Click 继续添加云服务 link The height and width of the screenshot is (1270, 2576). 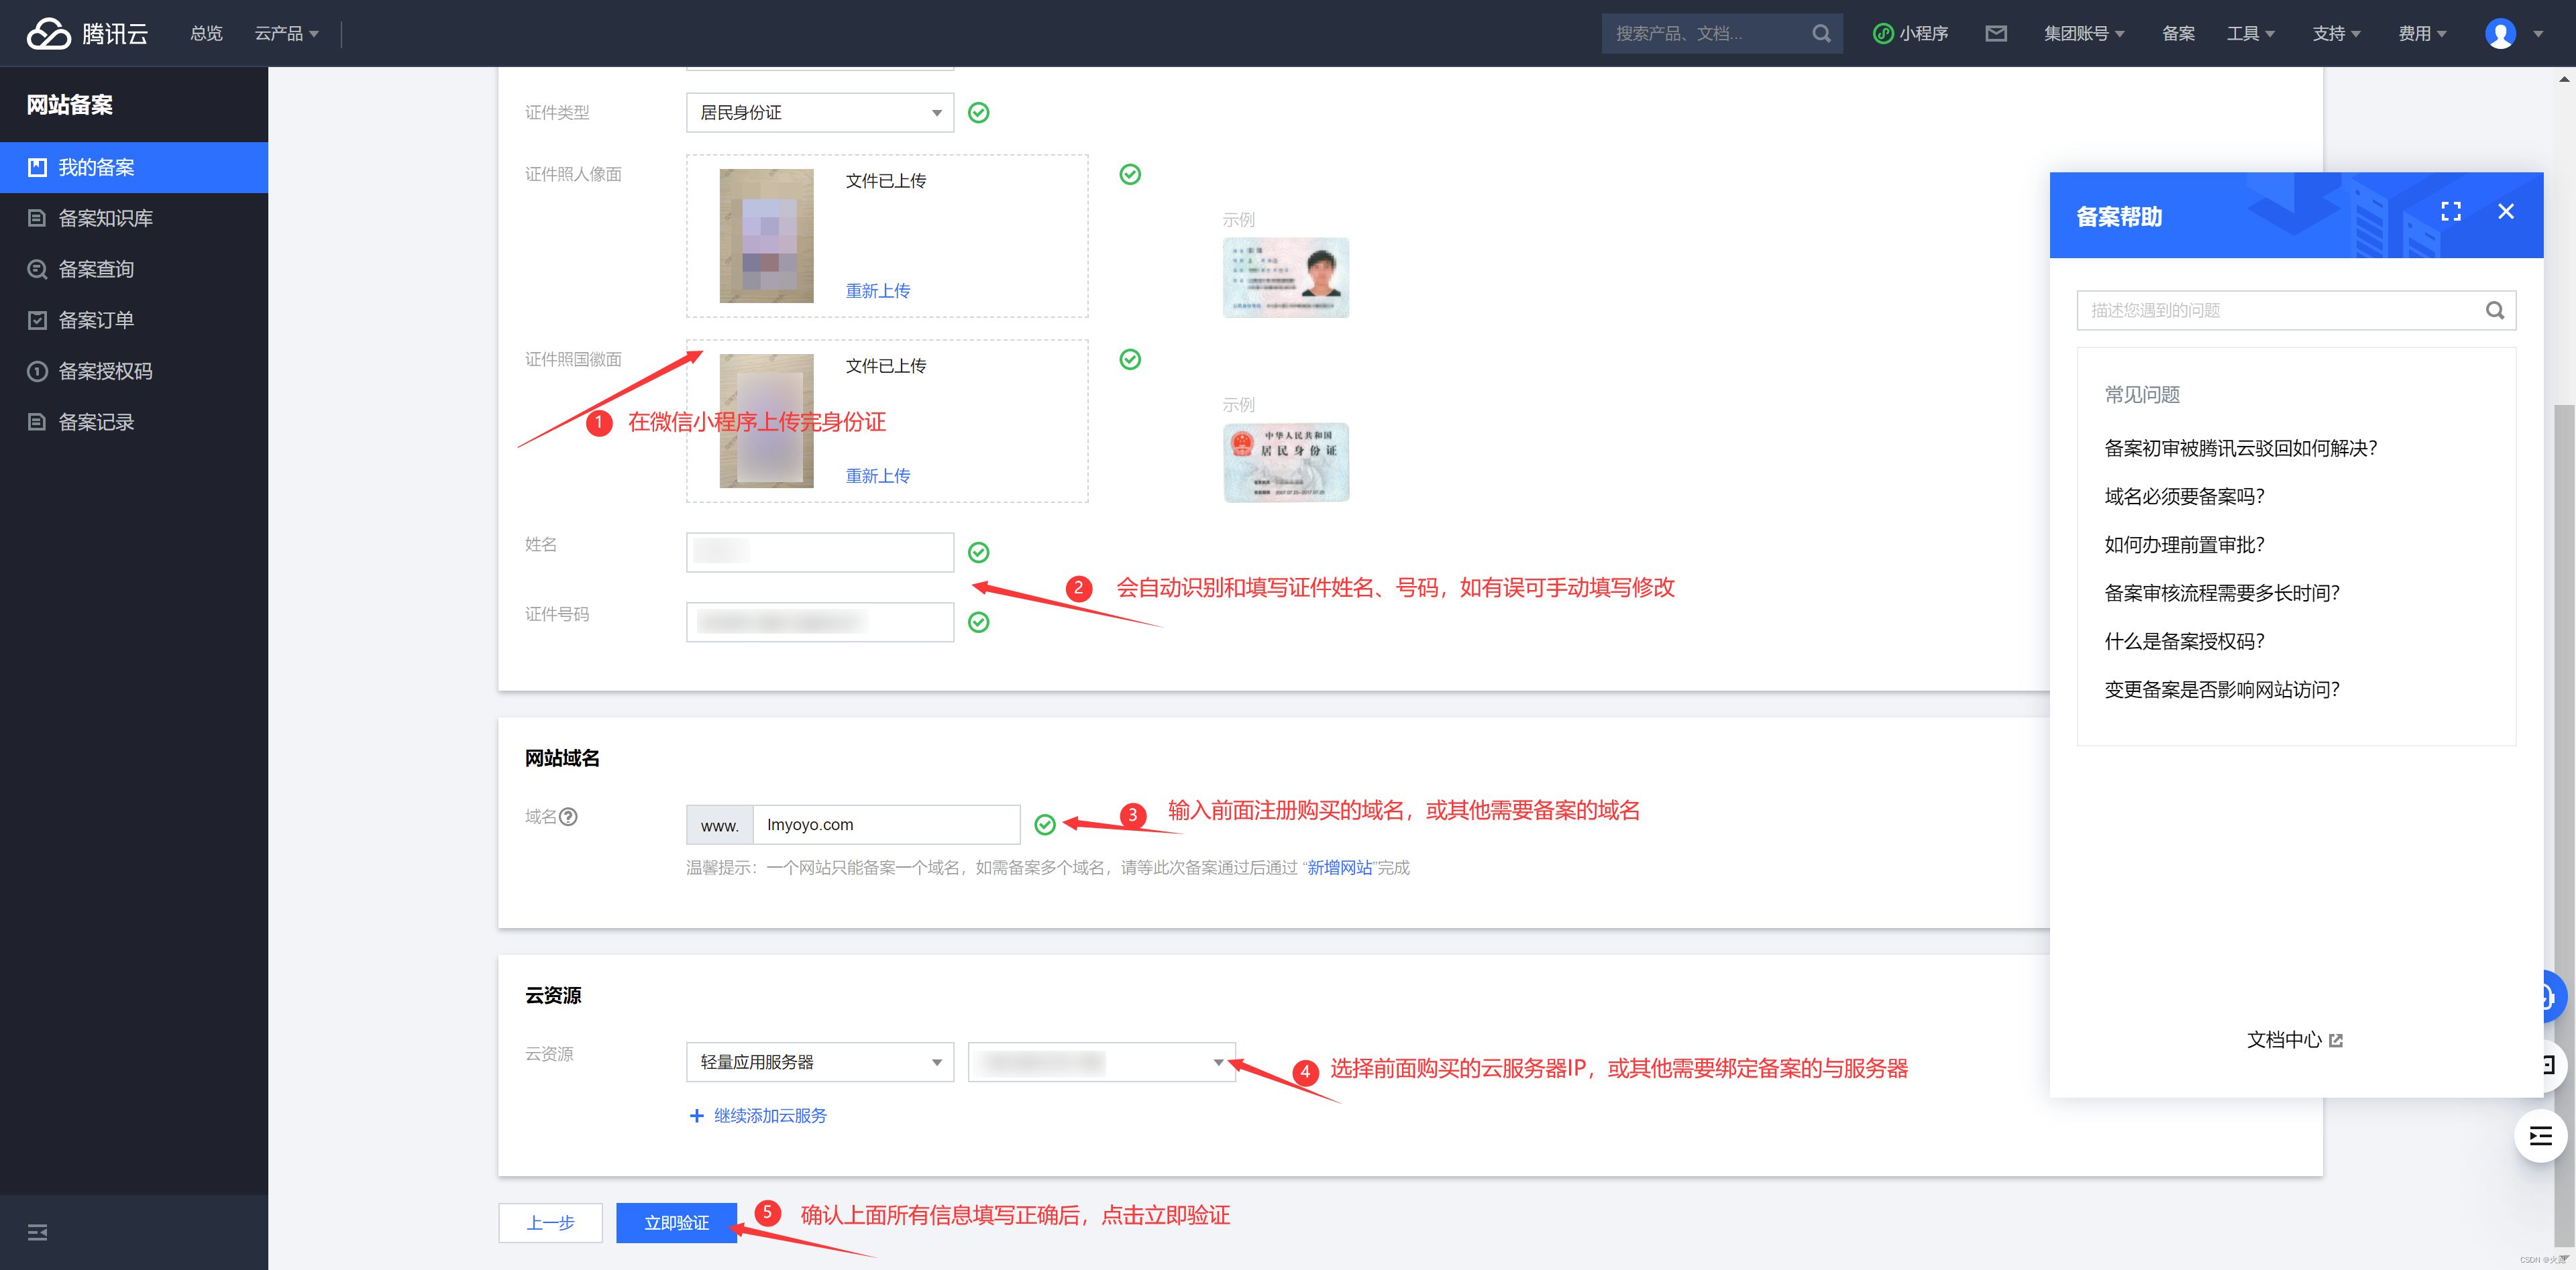(x=770, y=1115)
